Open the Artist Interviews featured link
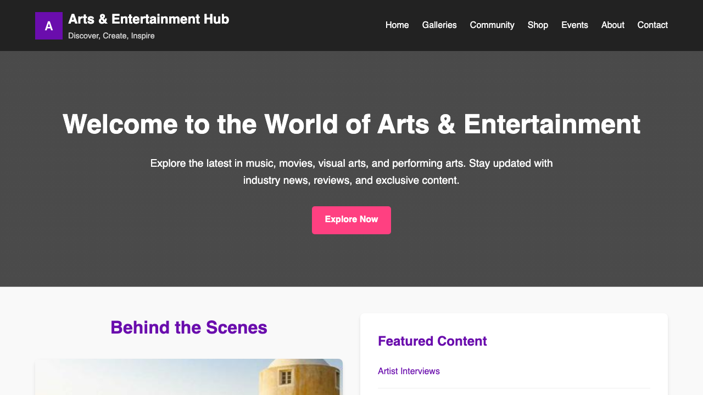 click(409, 371)
